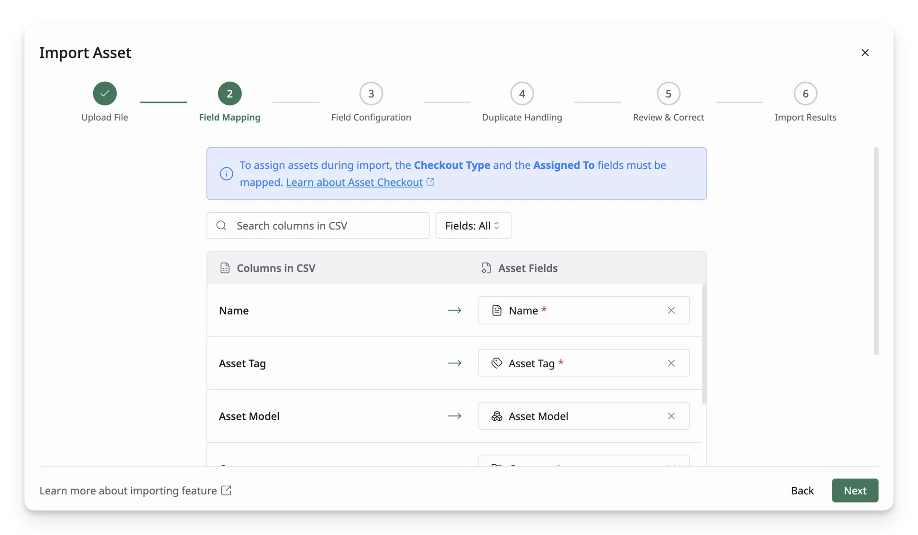Click external link icon beside importing feature
918x535 pixels.
coord(226,491)
